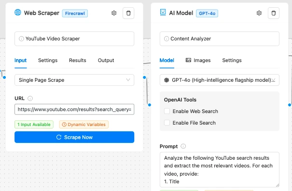Click AI Model left input connector dot
This screenshot has height=191, width=292.
coord(149,105)
